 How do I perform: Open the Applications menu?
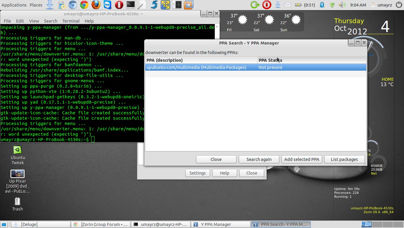click(14, 5)
